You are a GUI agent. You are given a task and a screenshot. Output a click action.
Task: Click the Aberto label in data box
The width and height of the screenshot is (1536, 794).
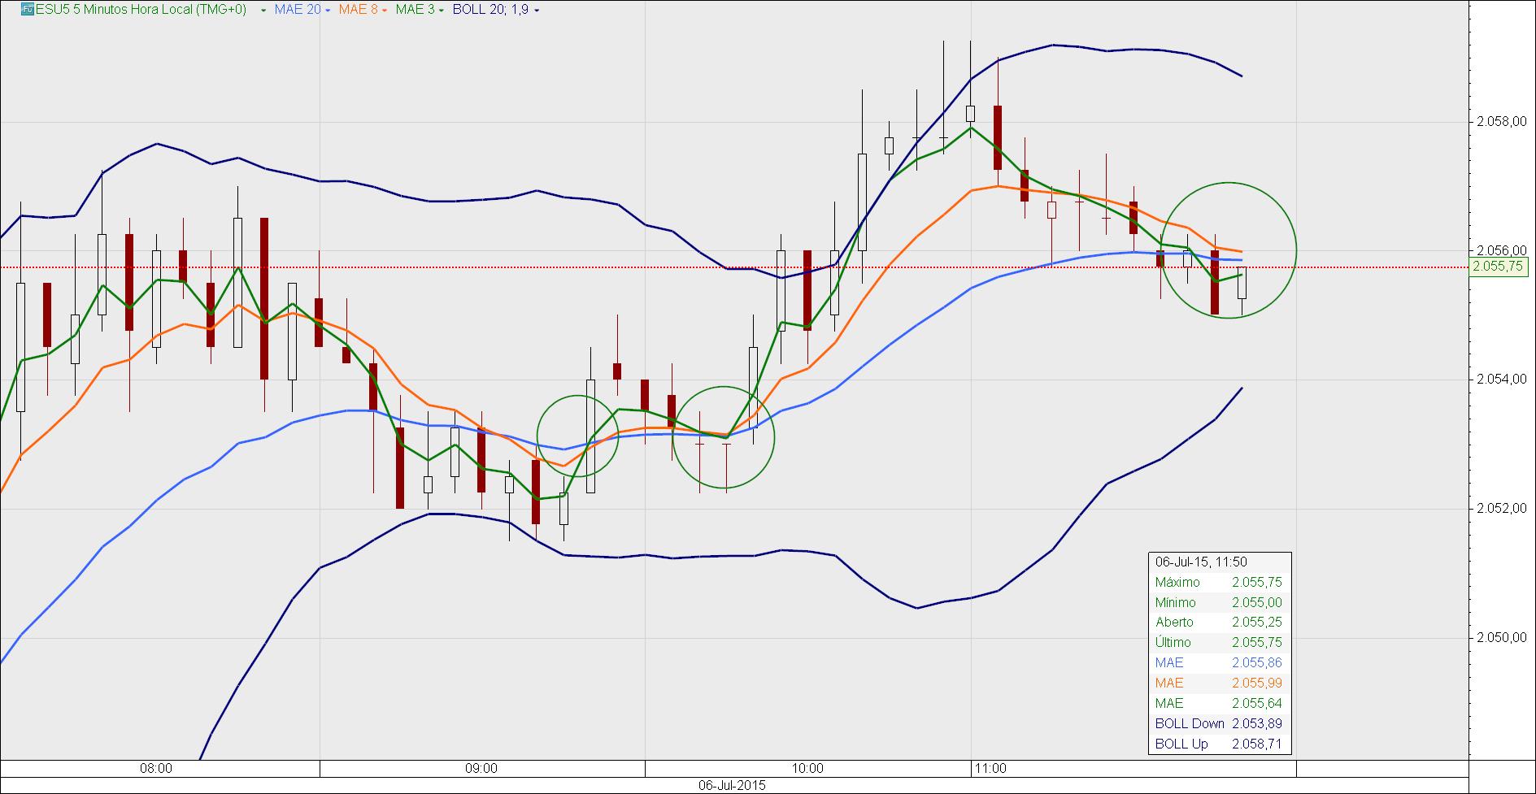click(x=1174, y=623)
